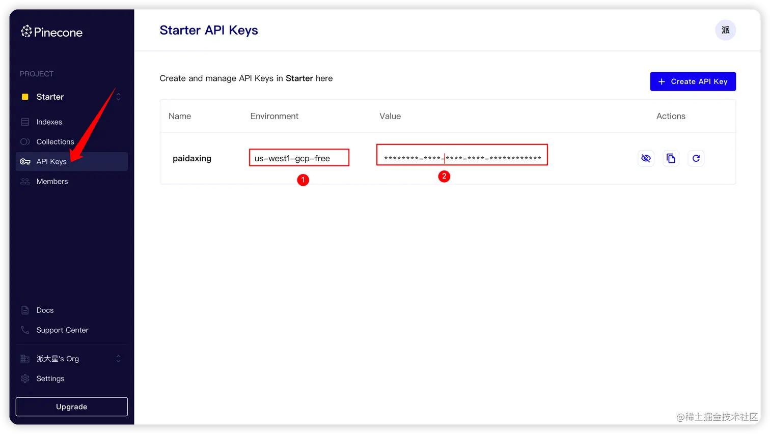
Task: Go to Collections page
Action: click(72, 142)
